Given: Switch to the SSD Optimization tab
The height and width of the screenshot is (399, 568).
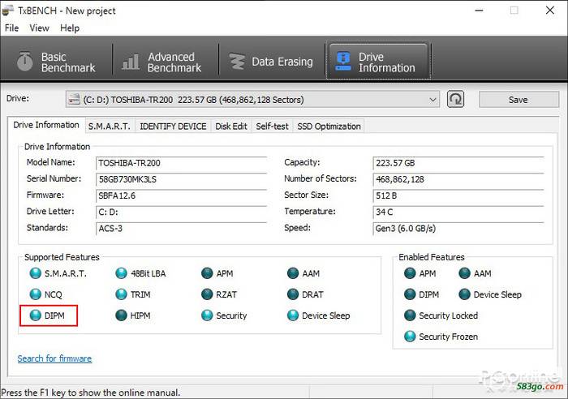Looking at the screenshot, I should tap(329, 127).
